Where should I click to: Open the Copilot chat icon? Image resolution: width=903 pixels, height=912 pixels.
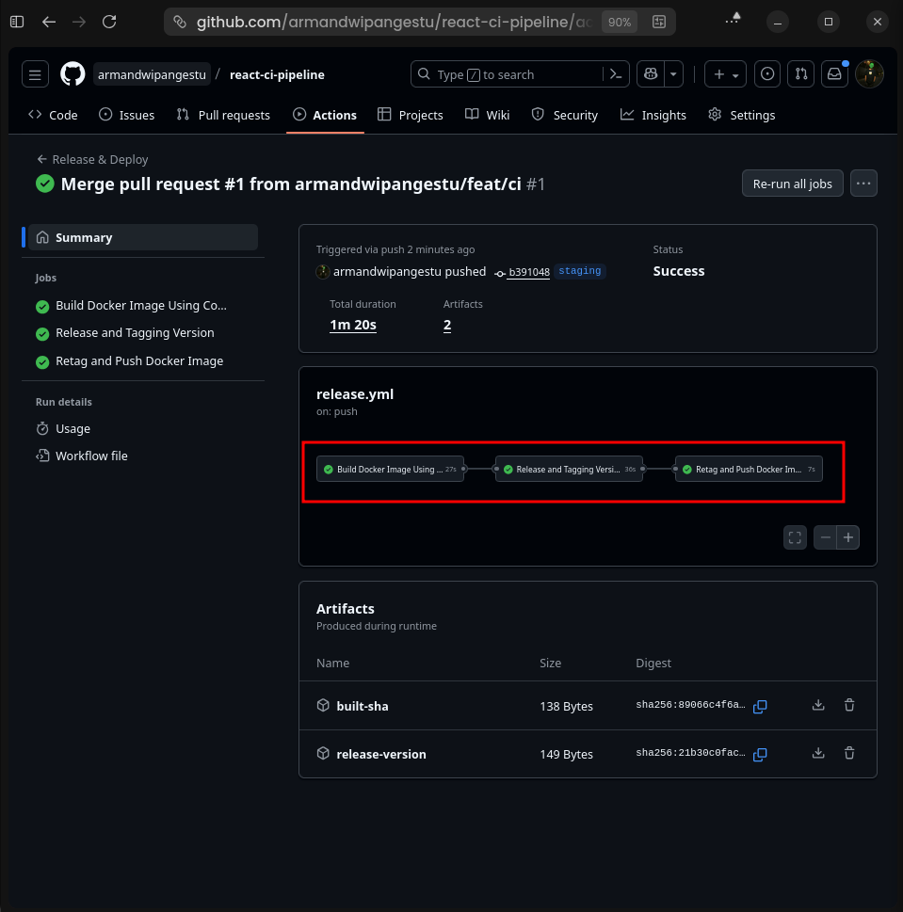pos(650,74)
